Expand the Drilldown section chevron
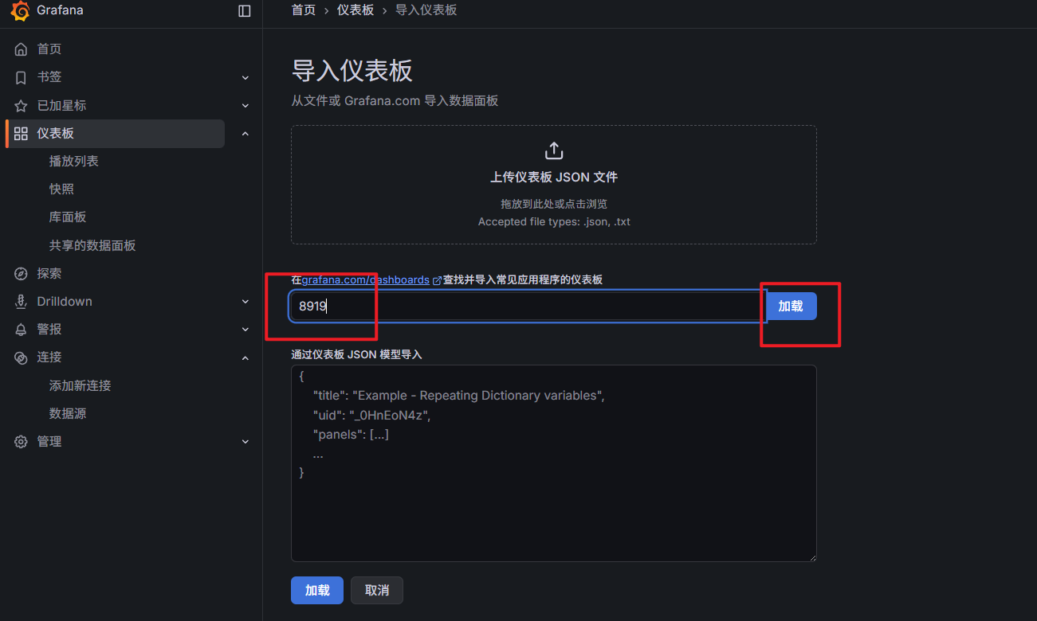The image size is (1037, 621). pyautogui.click(x=246, y=301)
